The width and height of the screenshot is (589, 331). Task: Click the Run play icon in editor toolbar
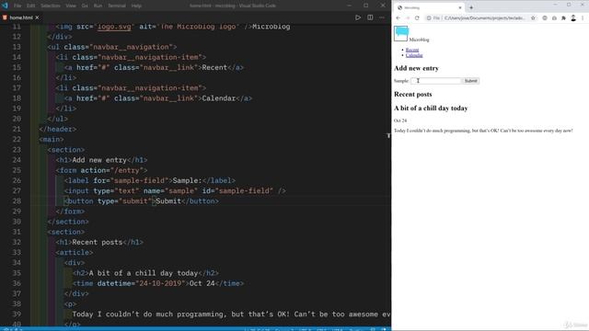click(358, 17)
